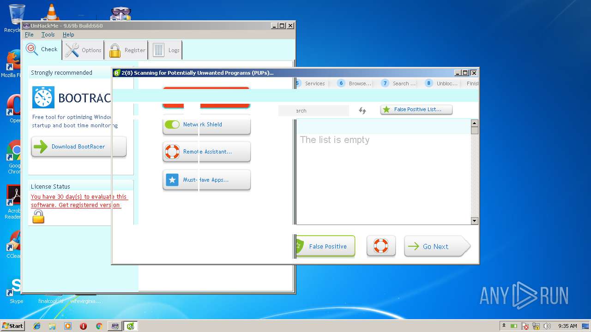Click the scroll-up arrow of the results list

[x=474, y=123]
